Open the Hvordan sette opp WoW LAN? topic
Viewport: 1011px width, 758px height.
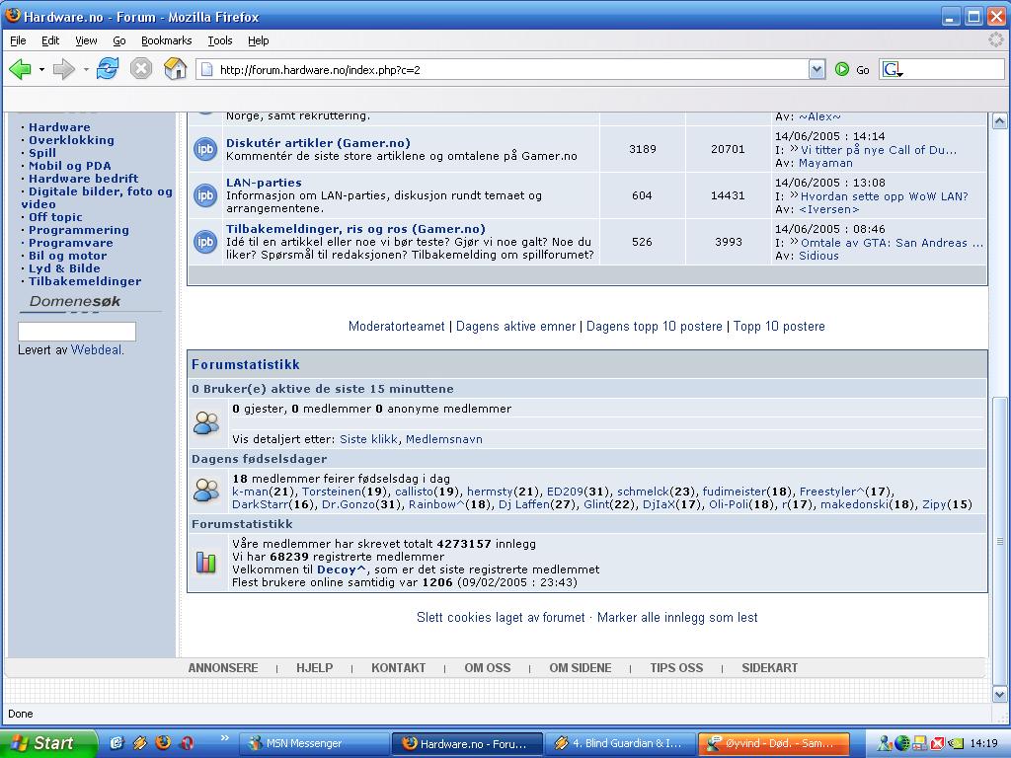[x=884, y=196]
